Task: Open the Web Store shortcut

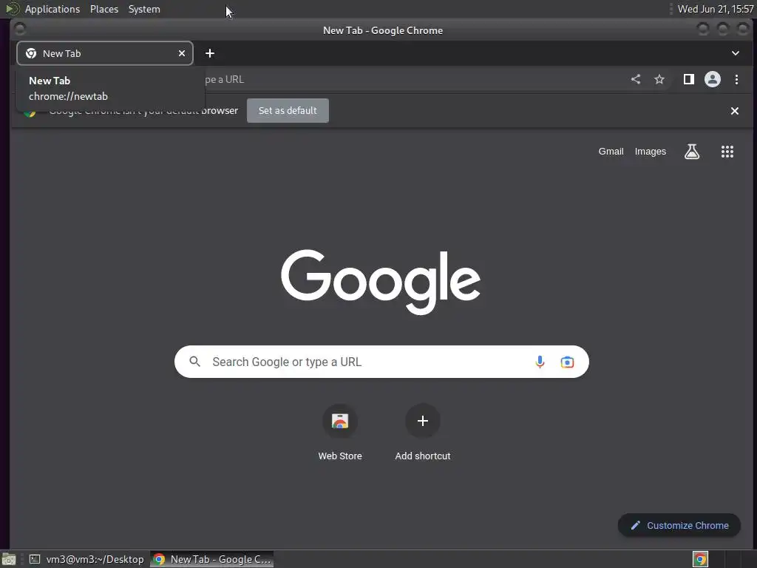Action: coord(340,421)
